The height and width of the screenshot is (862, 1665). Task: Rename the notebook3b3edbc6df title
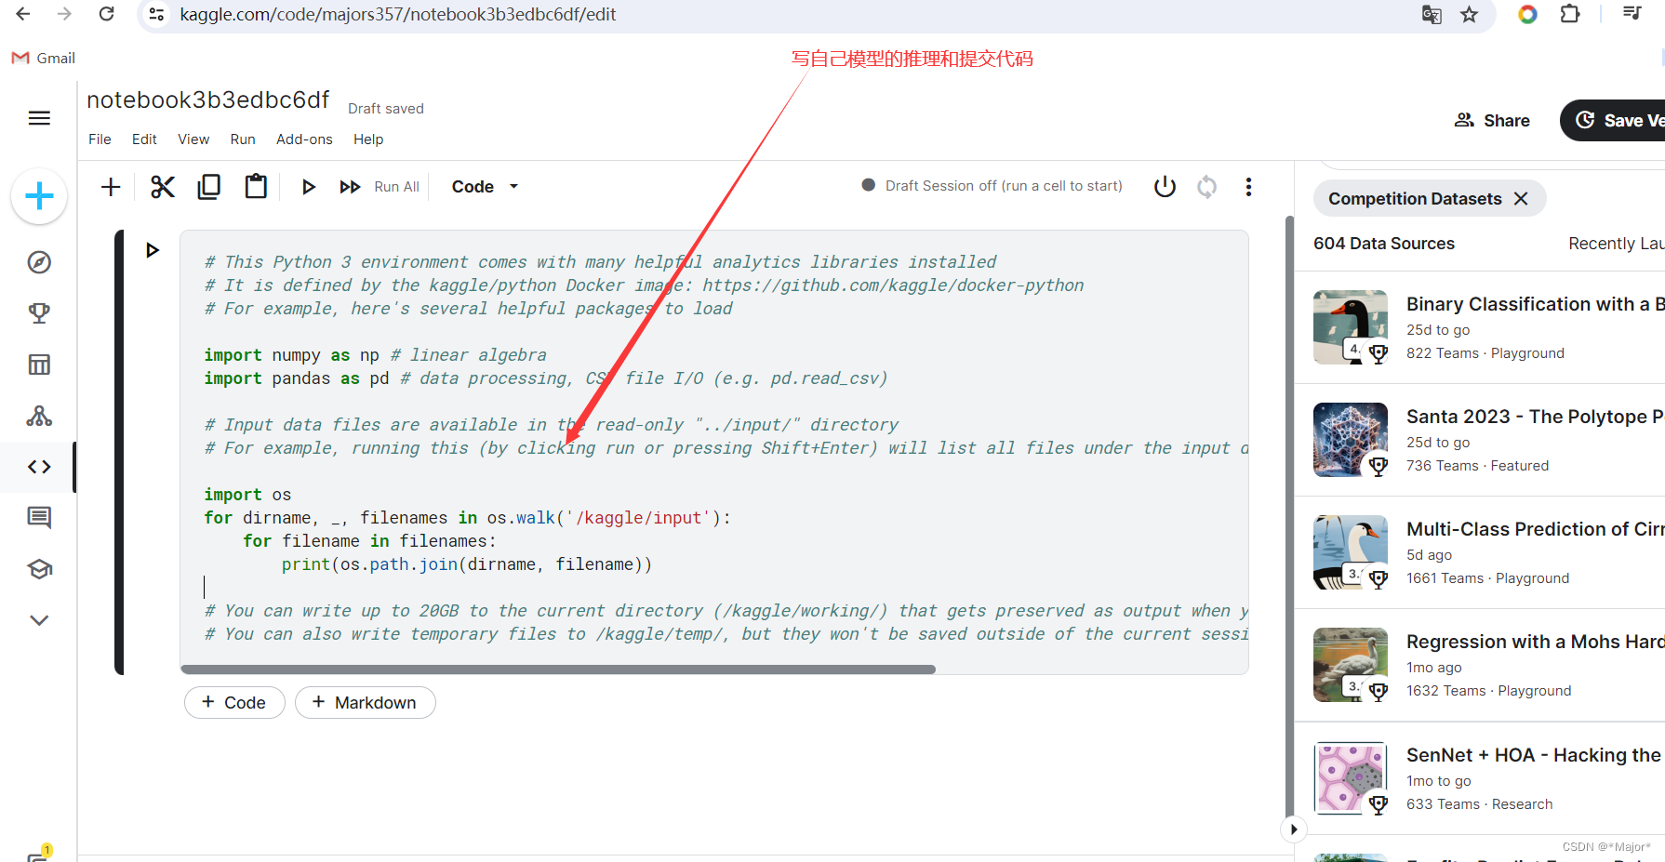(206, 99)
